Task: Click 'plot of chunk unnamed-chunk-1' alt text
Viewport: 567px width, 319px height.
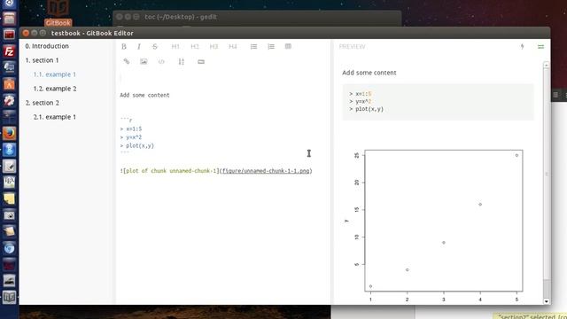Action: (x=171, y=171)
